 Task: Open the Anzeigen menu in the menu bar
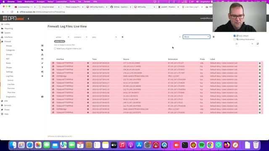tap(41, 2)
